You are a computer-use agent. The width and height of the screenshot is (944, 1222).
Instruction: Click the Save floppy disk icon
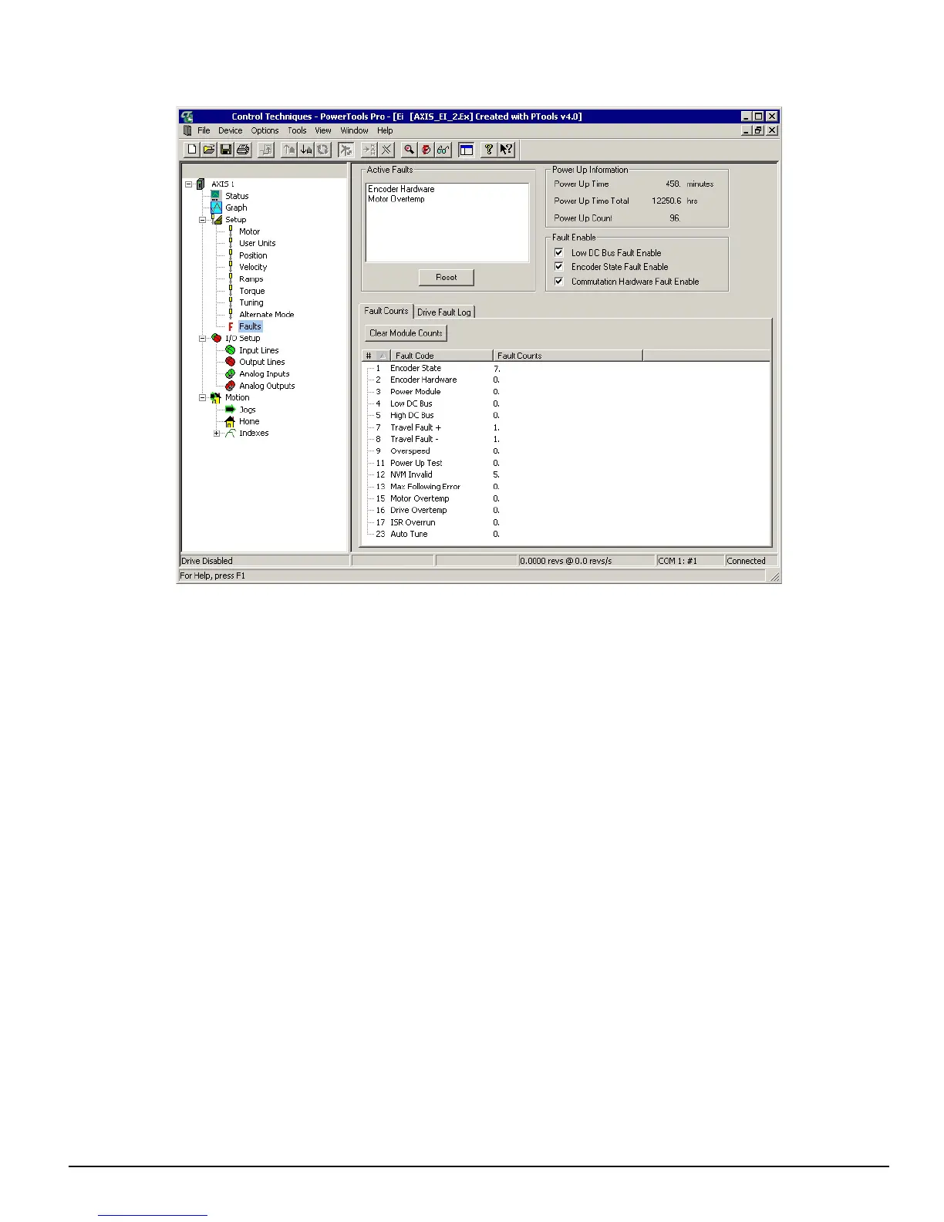(x=226, y=150)
